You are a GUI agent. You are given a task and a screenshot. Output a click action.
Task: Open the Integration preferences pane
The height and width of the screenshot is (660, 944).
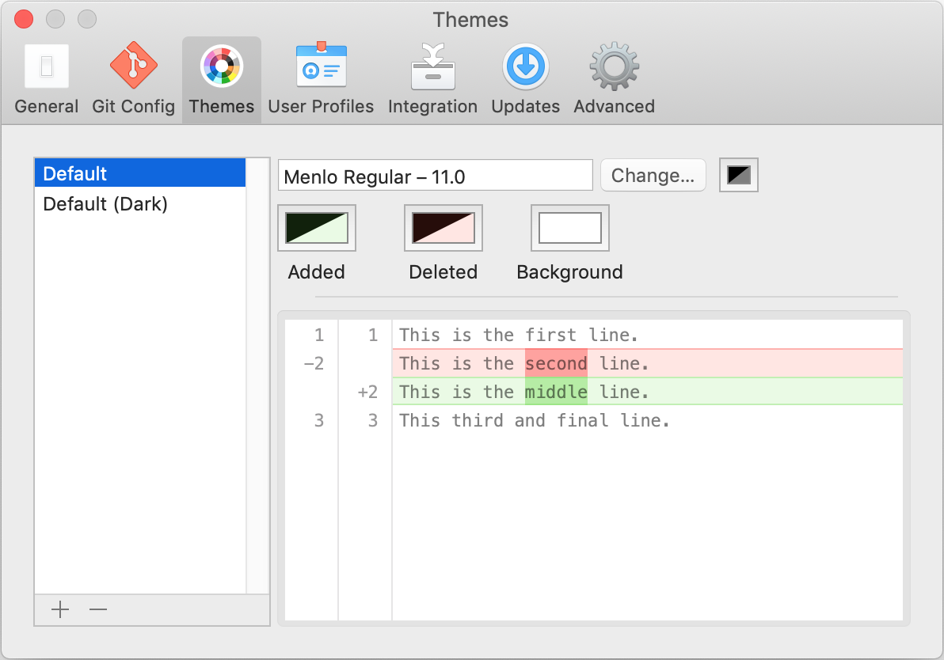point(432,79)
